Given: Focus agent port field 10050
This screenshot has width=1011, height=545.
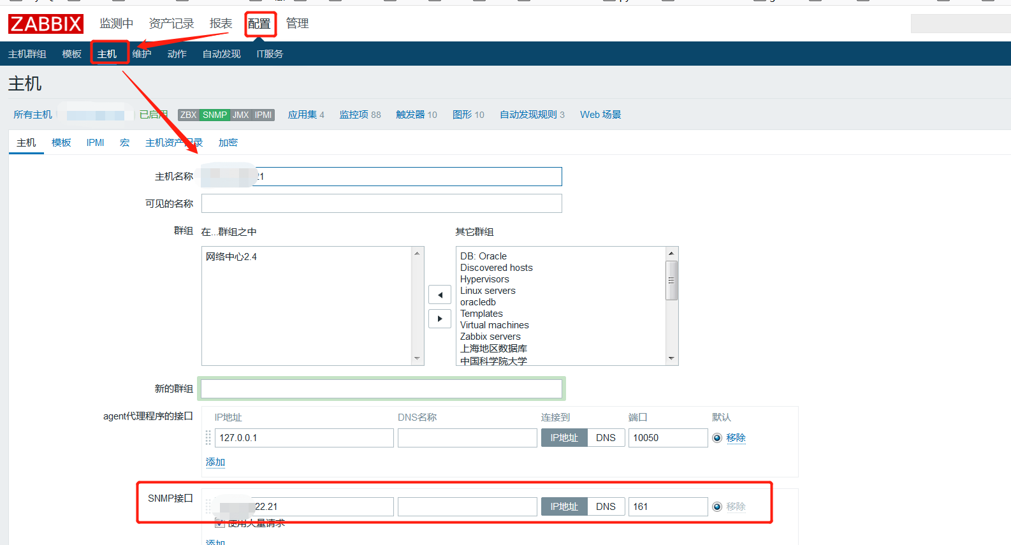Looking at the screenshot, I should 668,438.
